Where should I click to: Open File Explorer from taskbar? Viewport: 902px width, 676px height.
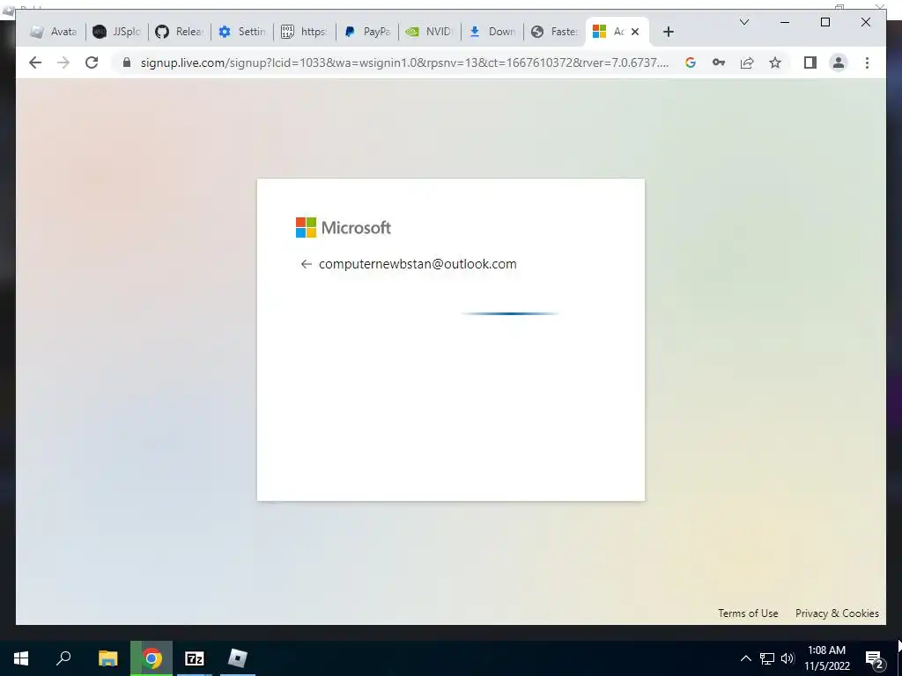[107, 658]
